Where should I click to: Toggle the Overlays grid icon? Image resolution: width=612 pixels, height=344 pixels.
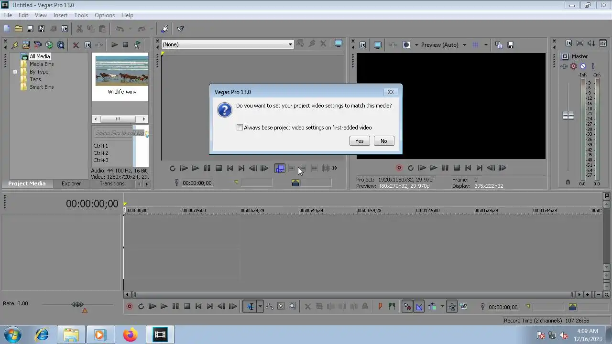tap(475, 45)
